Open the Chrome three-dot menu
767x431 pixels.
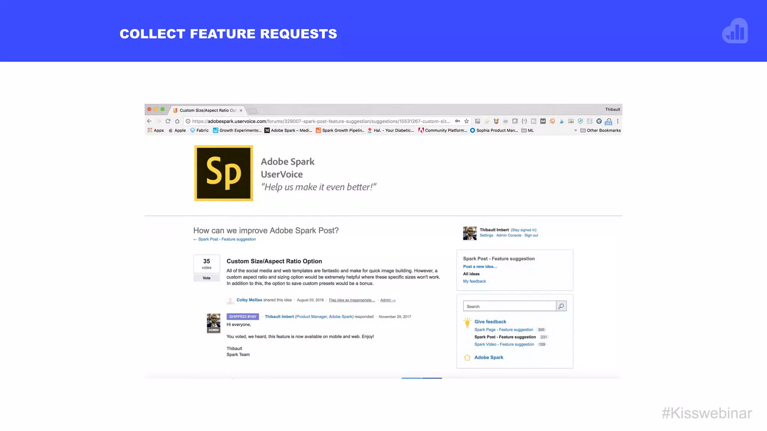pos(618,121)
